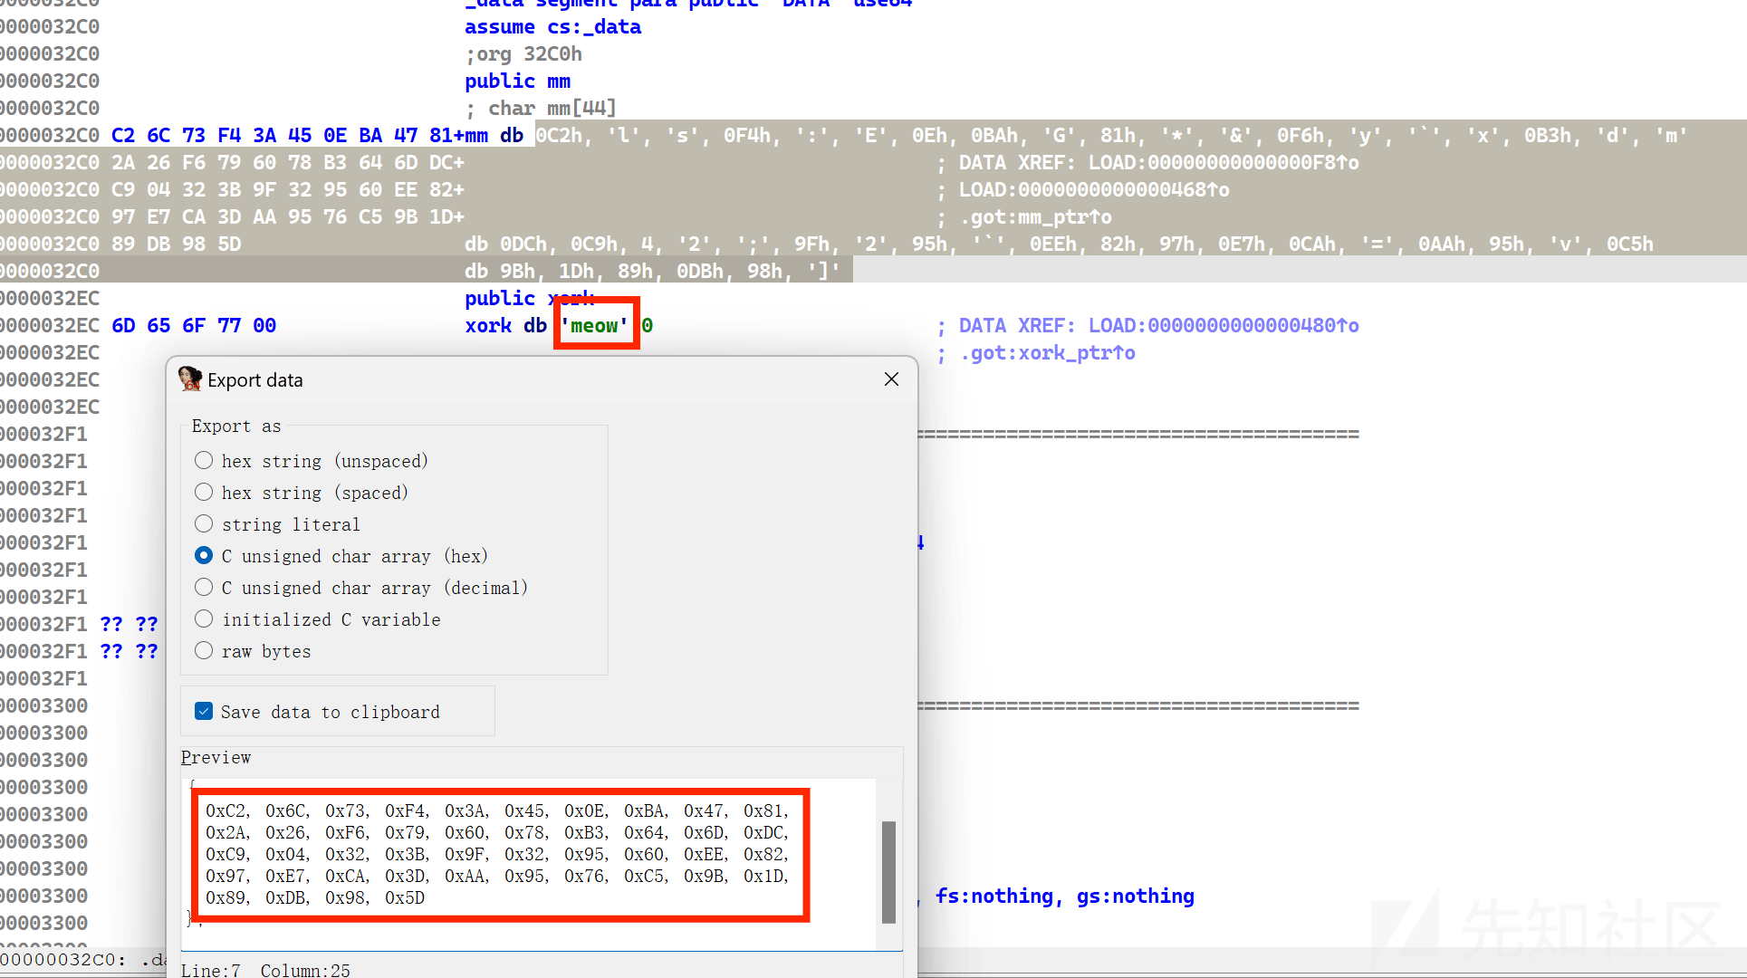1747x978 pixels.
Task: Select C unsigned char array (hex)
Action: [341, 556]
